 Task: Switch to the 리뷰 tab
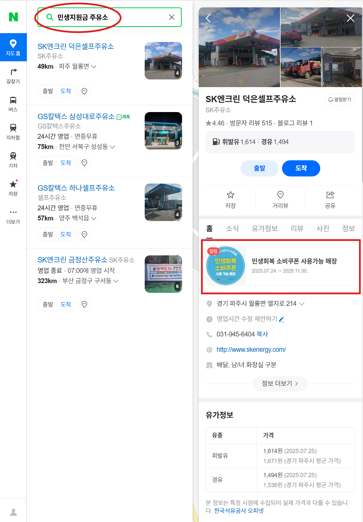297,229
